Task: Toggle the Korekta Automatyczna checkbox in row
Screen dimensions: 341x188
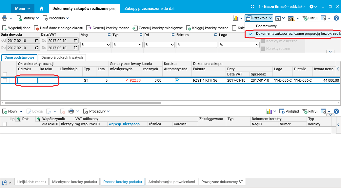Action: pyautogui.click(x=177, y=80)
